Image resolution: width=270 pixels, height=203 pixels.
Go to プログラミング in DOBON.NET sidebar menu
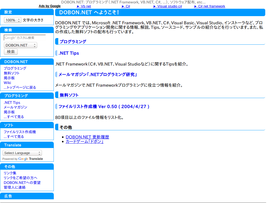tap(15, 68)
